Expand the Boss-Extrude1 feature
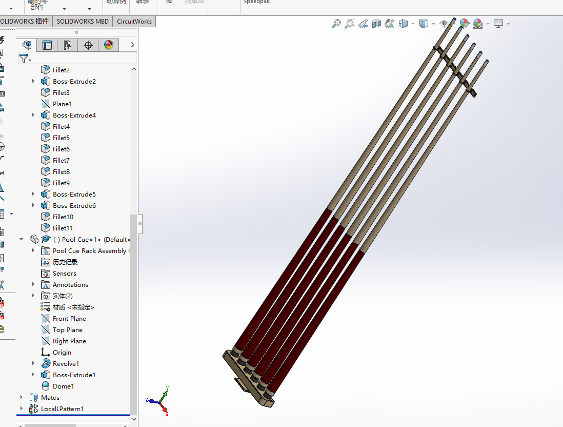 pos(33,375)
